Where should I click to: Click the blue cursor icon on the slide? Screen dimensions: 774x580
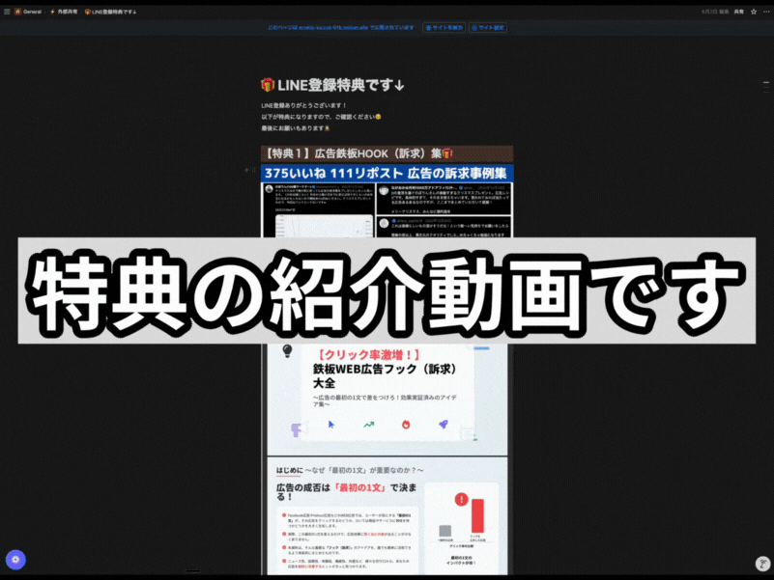[x=331, y=425]
